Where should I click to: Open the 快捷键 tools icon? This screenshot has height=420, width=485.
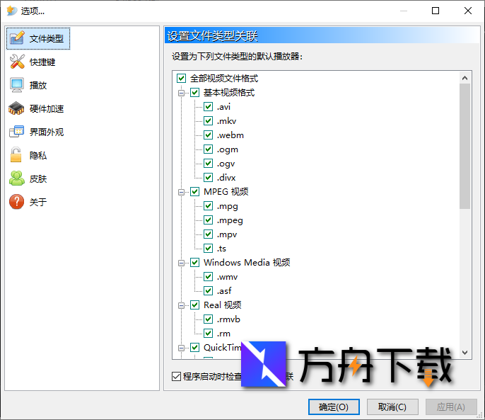point(17,62)
